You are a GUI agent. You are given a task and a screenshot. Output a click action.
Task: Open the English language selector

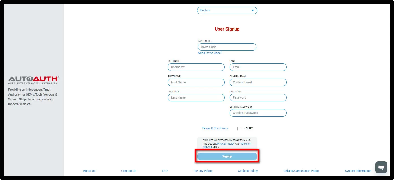point(226,10)
